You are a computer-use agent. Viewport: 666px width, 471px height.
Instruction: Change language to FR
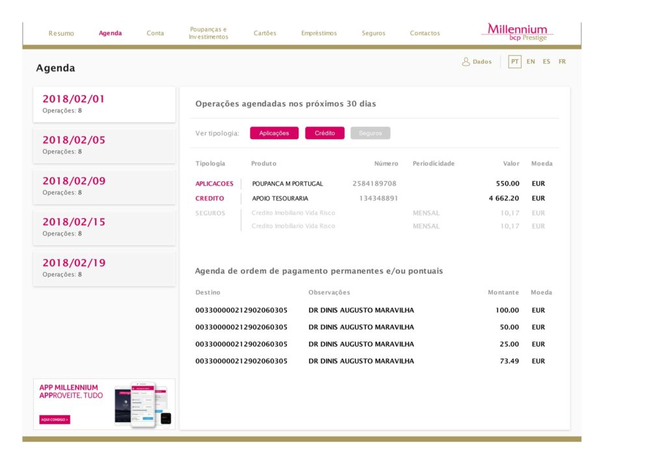tap(561, 61)
